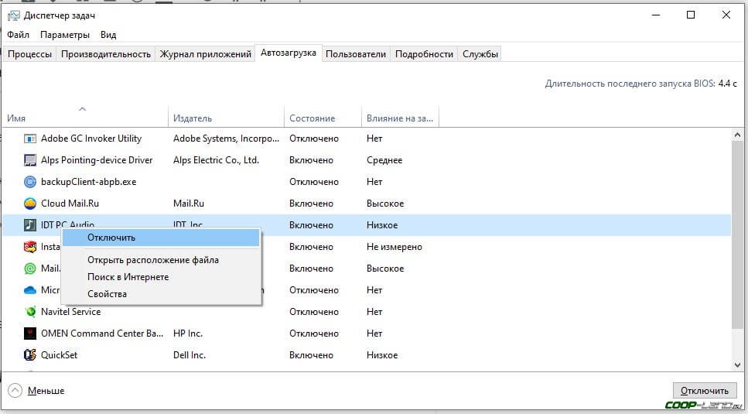Choose Открыть расположение файла in context menu

[161, 260]
